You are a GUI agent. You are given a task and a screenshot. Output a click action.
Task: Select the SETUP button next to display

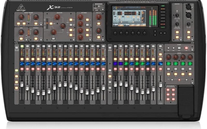[163, 15]
